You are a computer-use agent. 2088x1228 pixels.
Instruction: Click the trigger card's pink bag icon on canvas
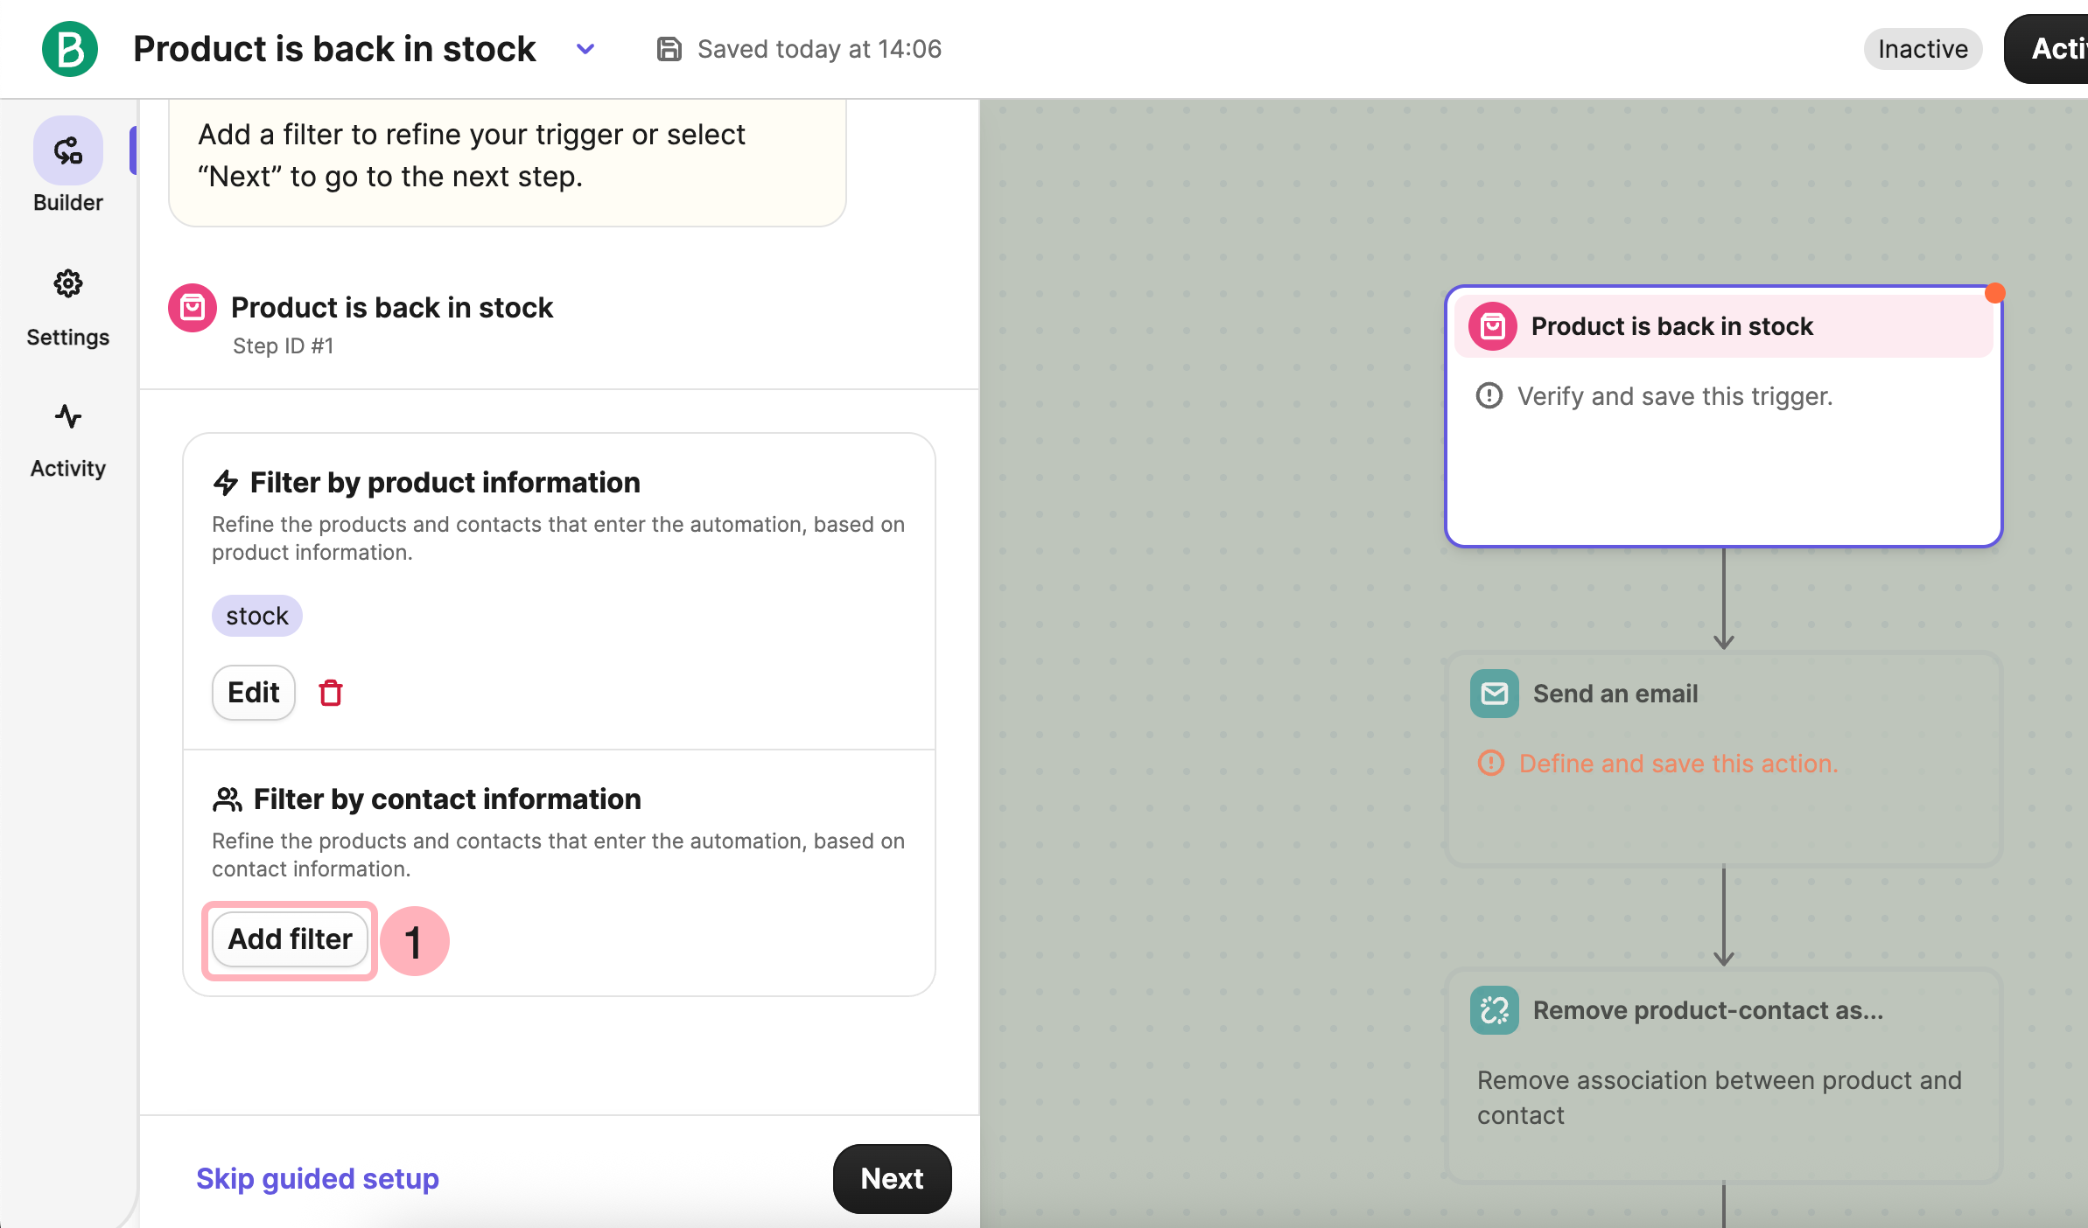click(x=1493, y=326)
